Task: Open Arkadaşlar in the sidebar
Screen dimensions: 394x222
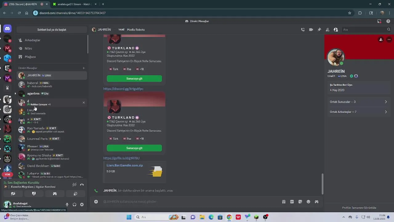Action: [52, 40]
